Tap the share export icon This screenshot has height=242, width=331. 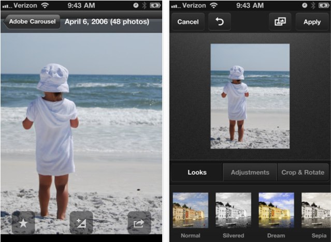(139, 222)
